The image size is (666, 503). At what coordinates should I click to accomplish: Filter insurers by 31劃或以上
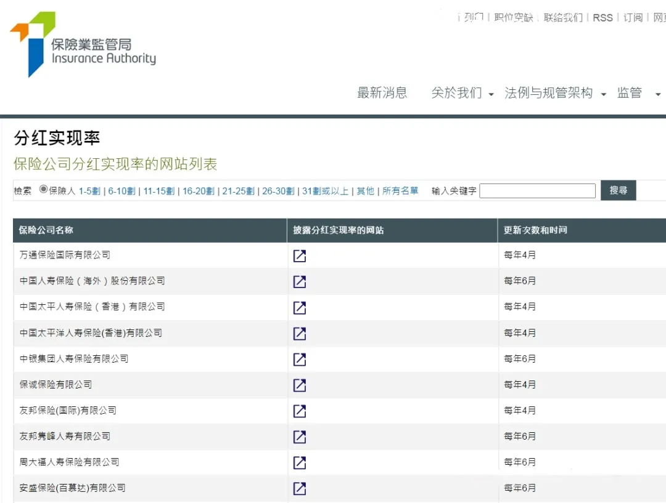pos(326,191)
